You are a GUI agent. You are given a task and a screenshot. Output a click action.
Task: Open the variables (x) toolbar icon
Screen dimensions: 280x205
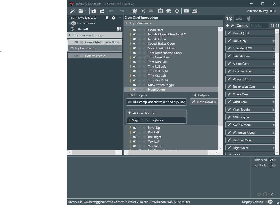coord(143,11)
